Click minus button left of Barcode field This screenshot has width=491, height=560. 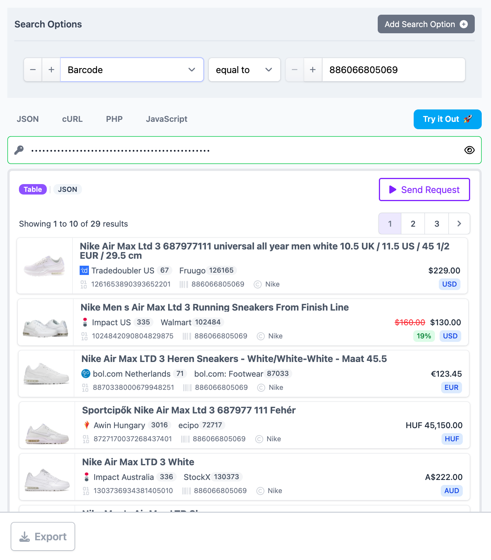click(33, 70)
